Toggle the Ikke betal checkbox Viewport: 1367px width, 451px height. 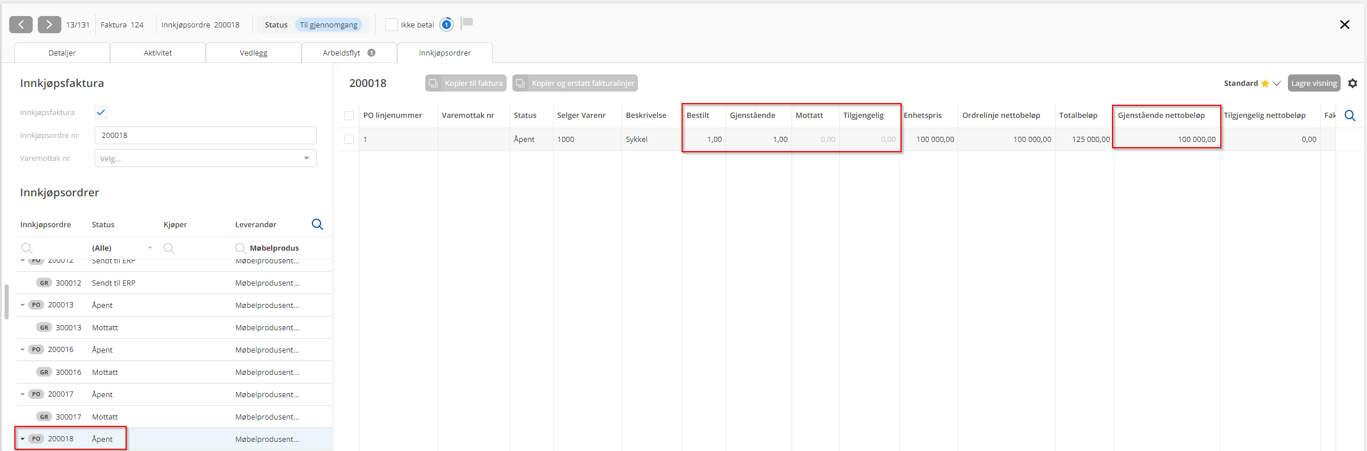(391, 25)
